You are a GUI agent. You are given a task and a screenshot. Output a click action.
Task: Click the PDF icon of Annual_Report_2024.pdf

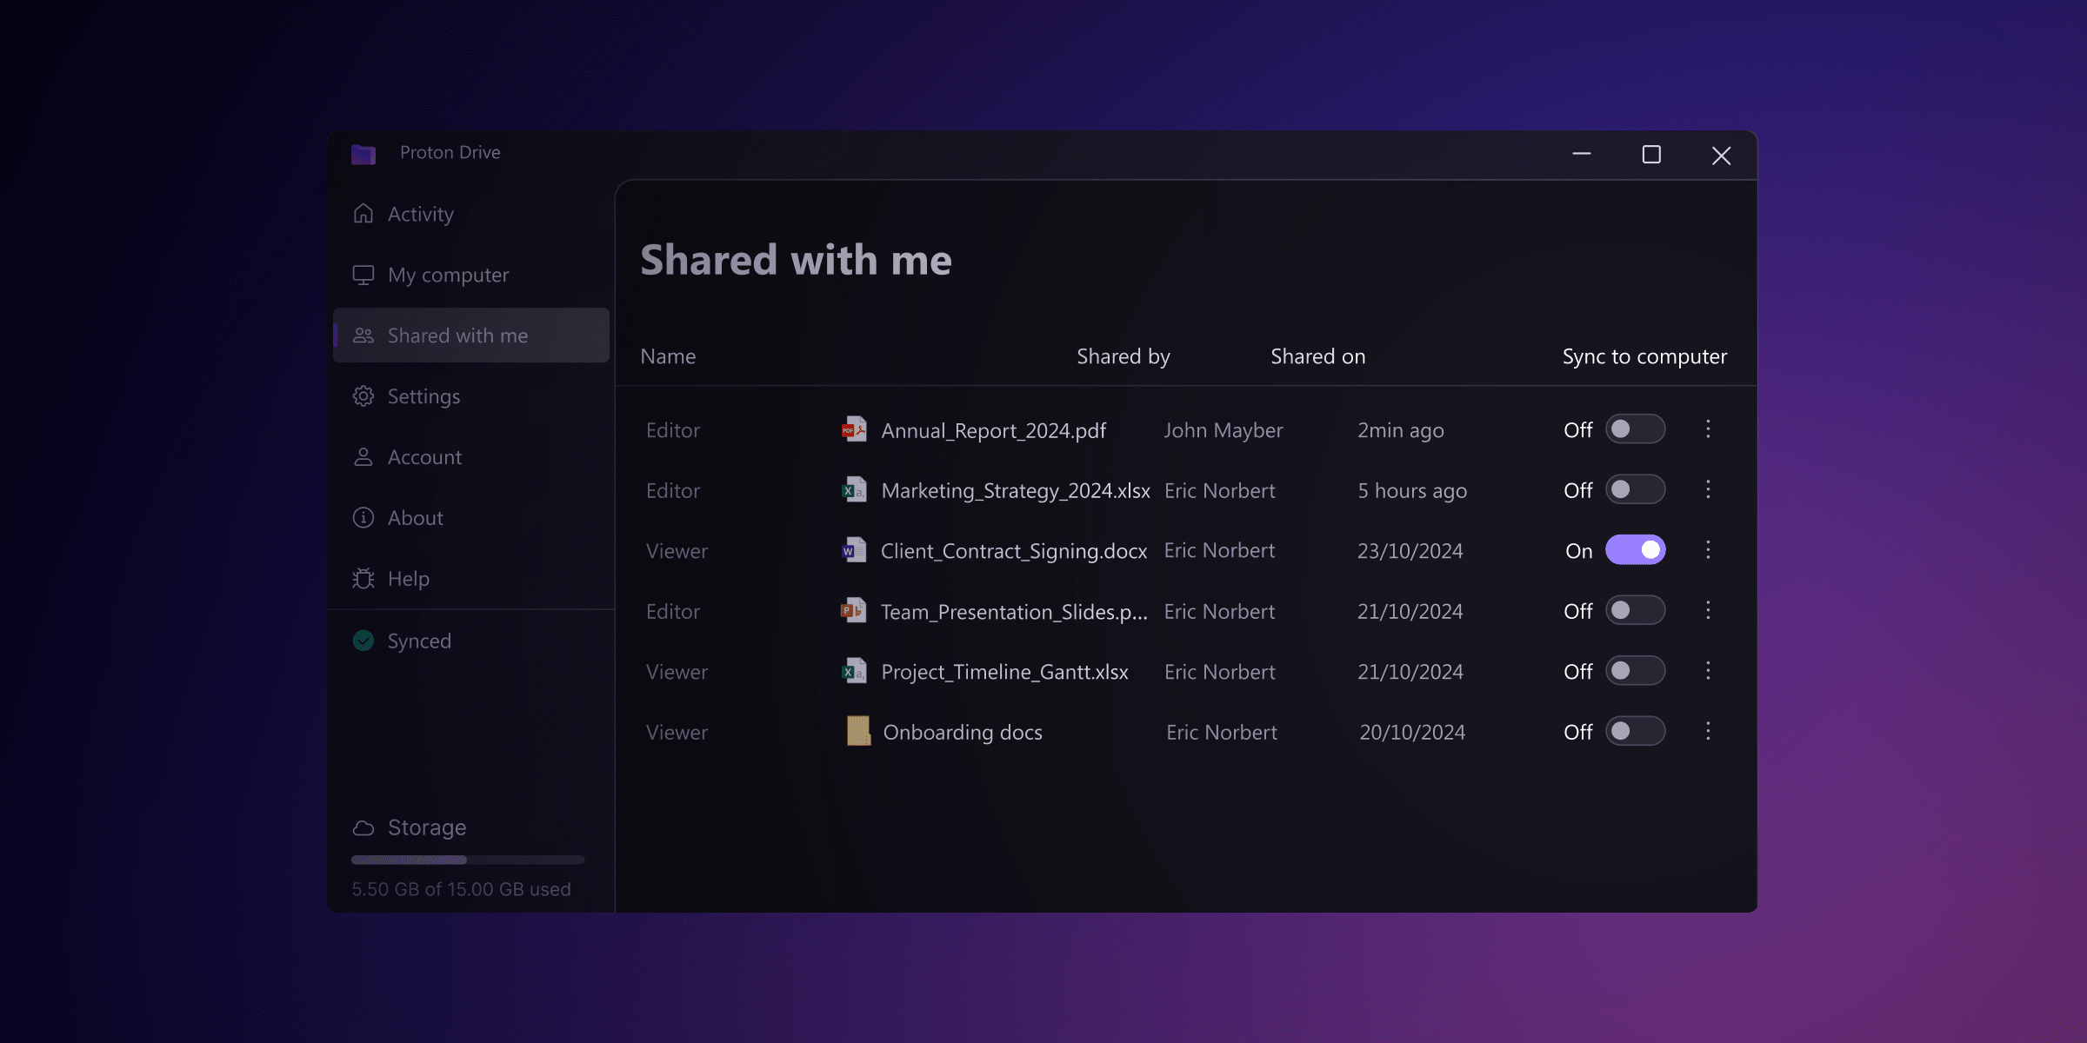[x=854, y=429]
